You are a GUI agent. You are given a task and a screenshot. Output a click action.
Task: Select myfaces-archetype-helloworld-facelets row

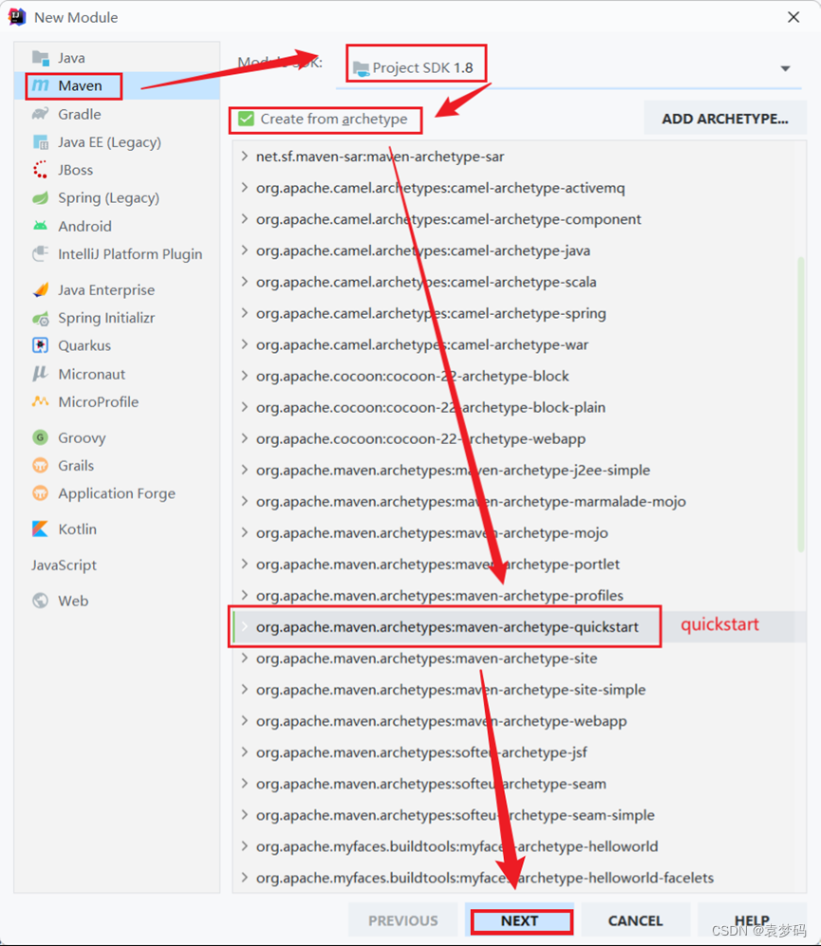pyautogui.click(x=520, y=878)
